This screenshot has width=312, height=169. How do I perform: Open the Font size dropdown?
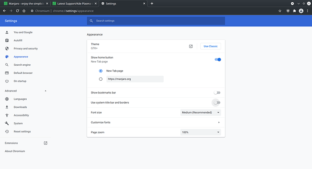coord(201,113)
